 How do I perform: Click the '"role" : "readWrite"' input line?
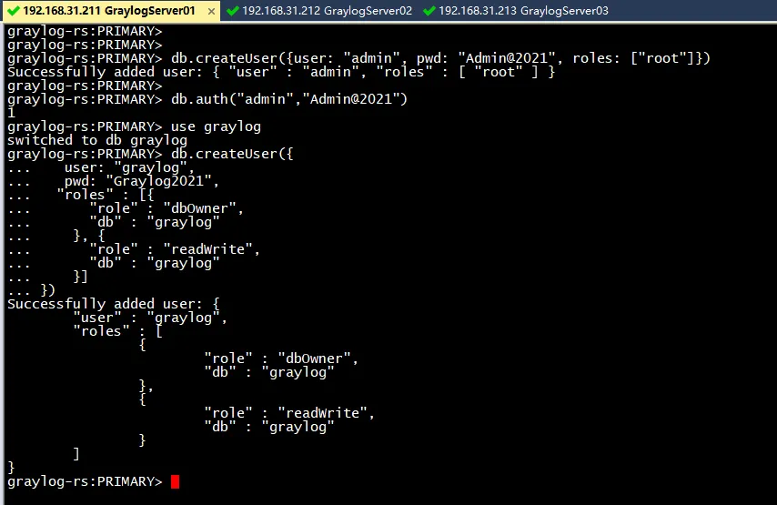coord(175,249)
